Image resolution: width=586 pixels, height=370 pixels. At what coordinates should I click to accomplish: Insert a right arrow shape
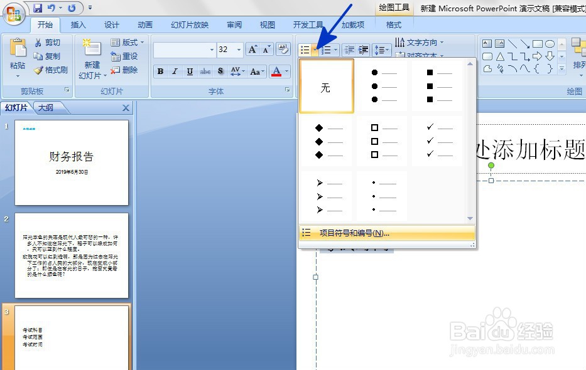tap(537, 56)
